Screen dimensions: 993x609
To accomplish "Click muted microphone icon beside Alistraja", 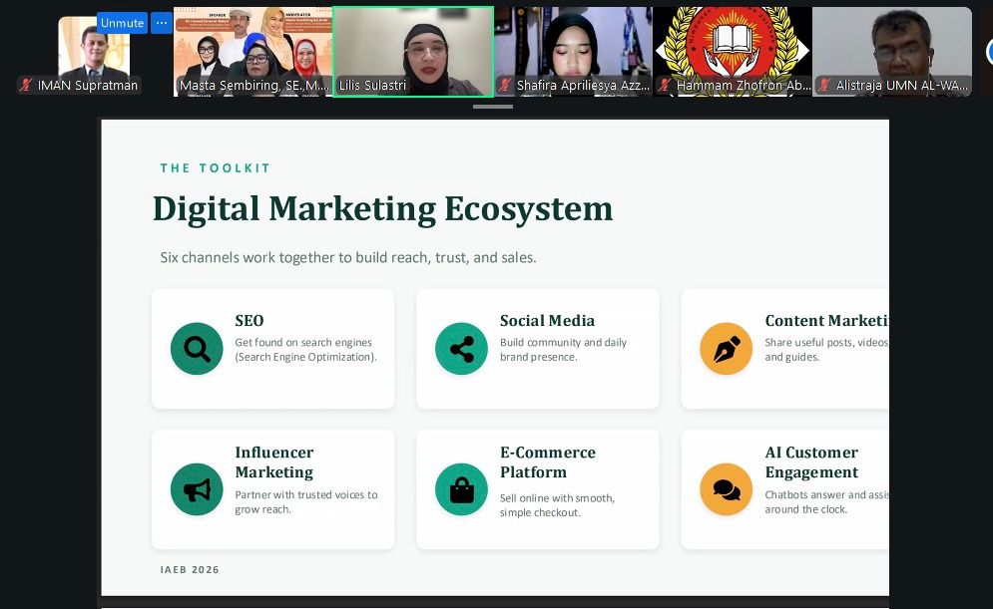I will coord(824,85).
